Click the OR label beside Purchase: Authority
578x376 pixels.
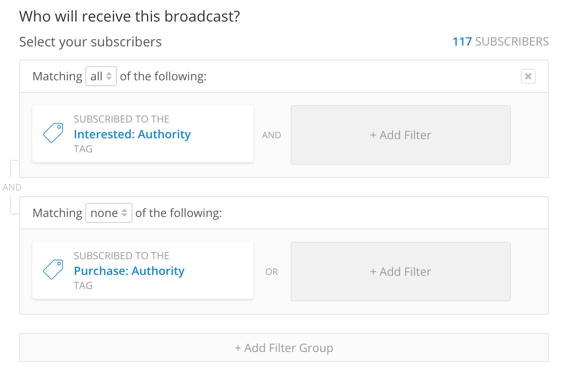(272, 272)
